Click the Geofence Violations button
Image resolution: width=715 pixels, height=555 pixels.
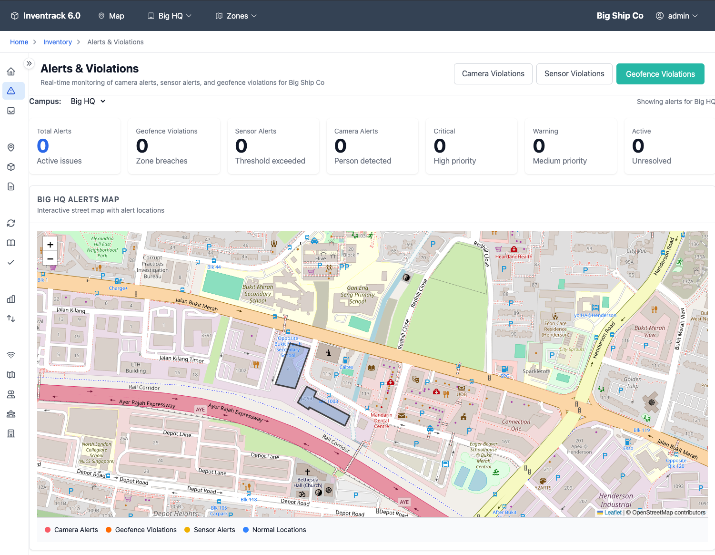(660, 73)
